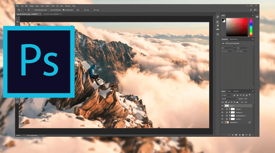
Task: Open the workspace switcher icon
Action: (255, 10)
